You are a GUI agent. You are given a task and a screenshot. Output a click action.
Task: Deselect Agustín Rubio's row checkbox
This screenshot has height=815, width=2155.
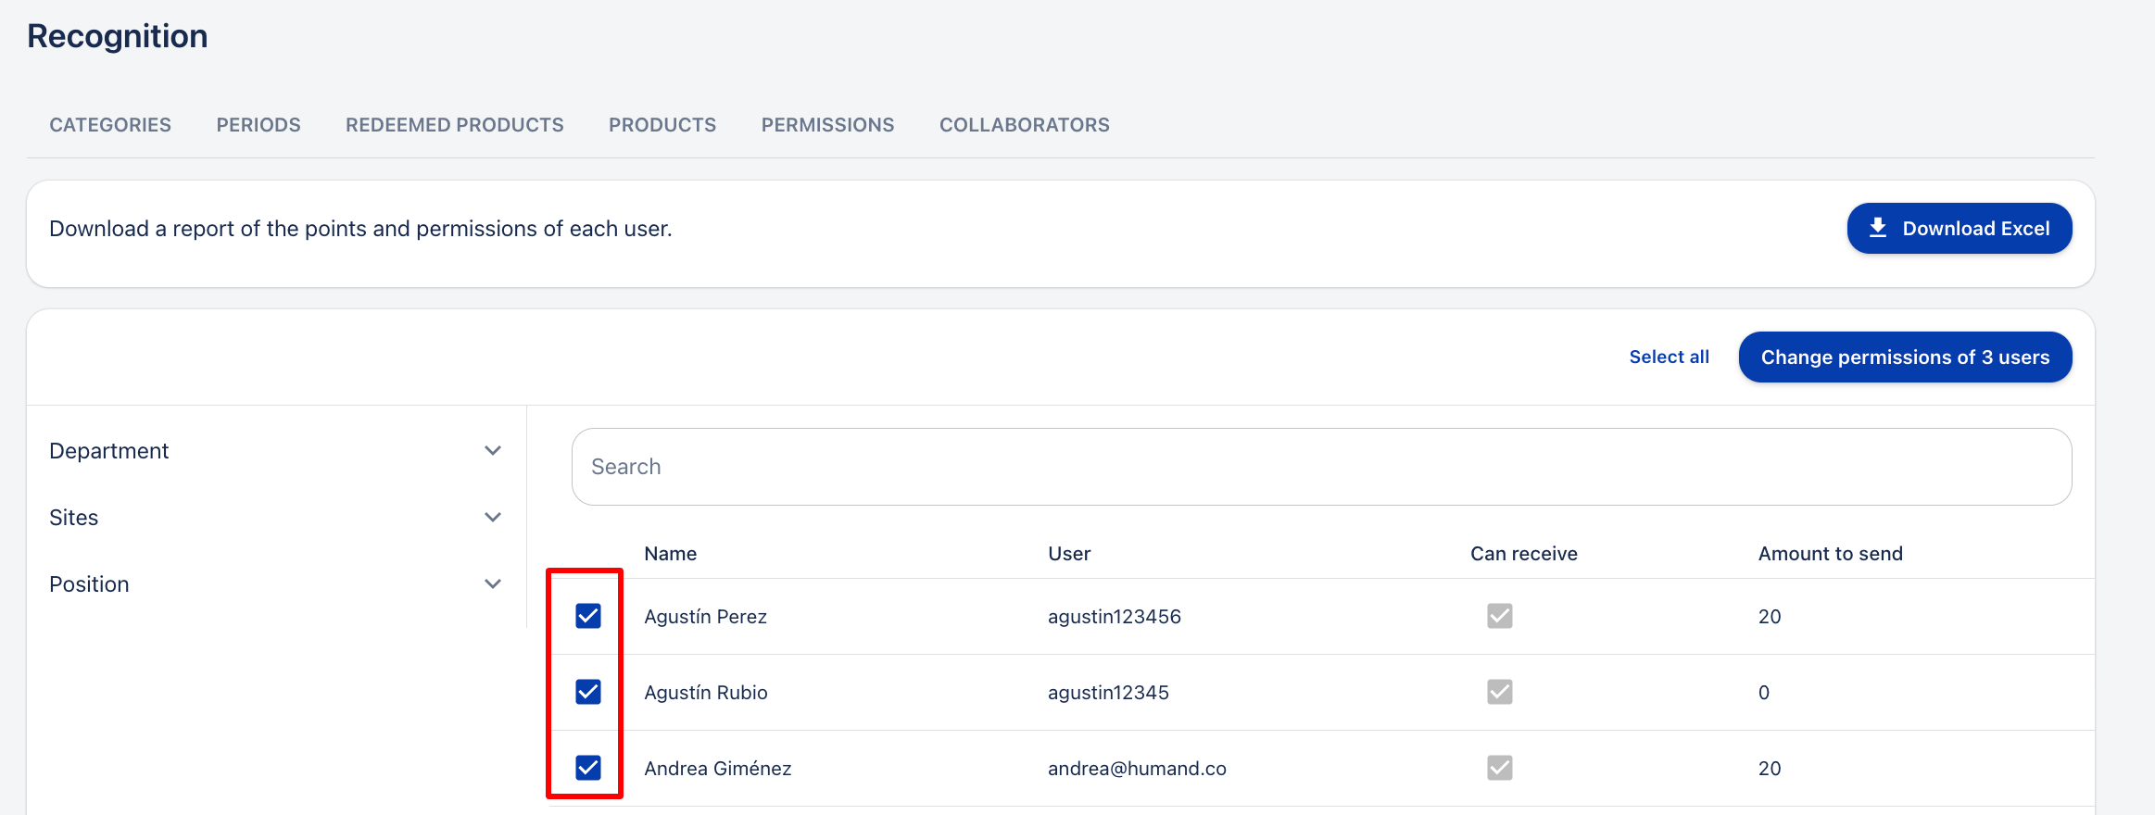(x=588, y=692)
